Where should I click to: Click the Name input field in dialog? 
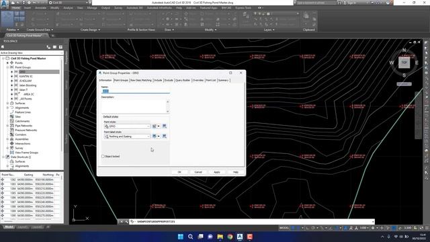point(136,91)
